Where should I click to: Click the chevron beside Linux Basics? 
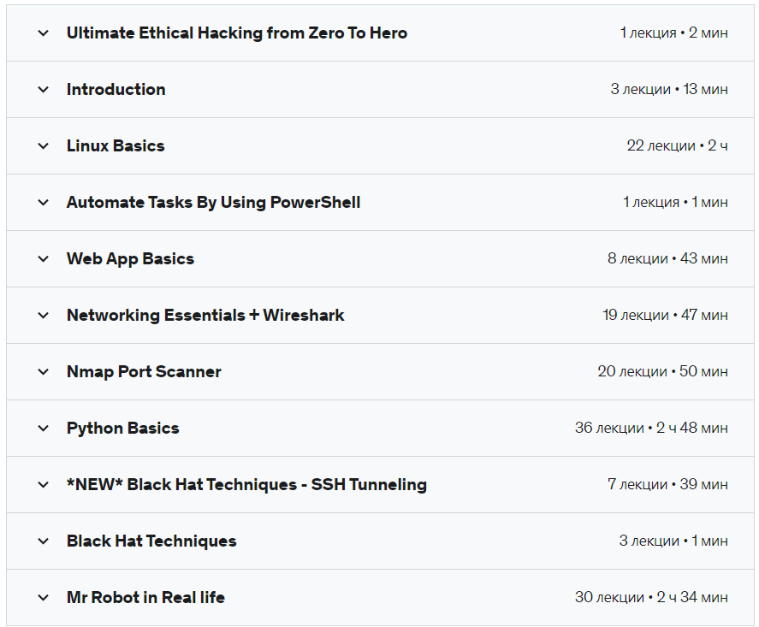(44, 146)
